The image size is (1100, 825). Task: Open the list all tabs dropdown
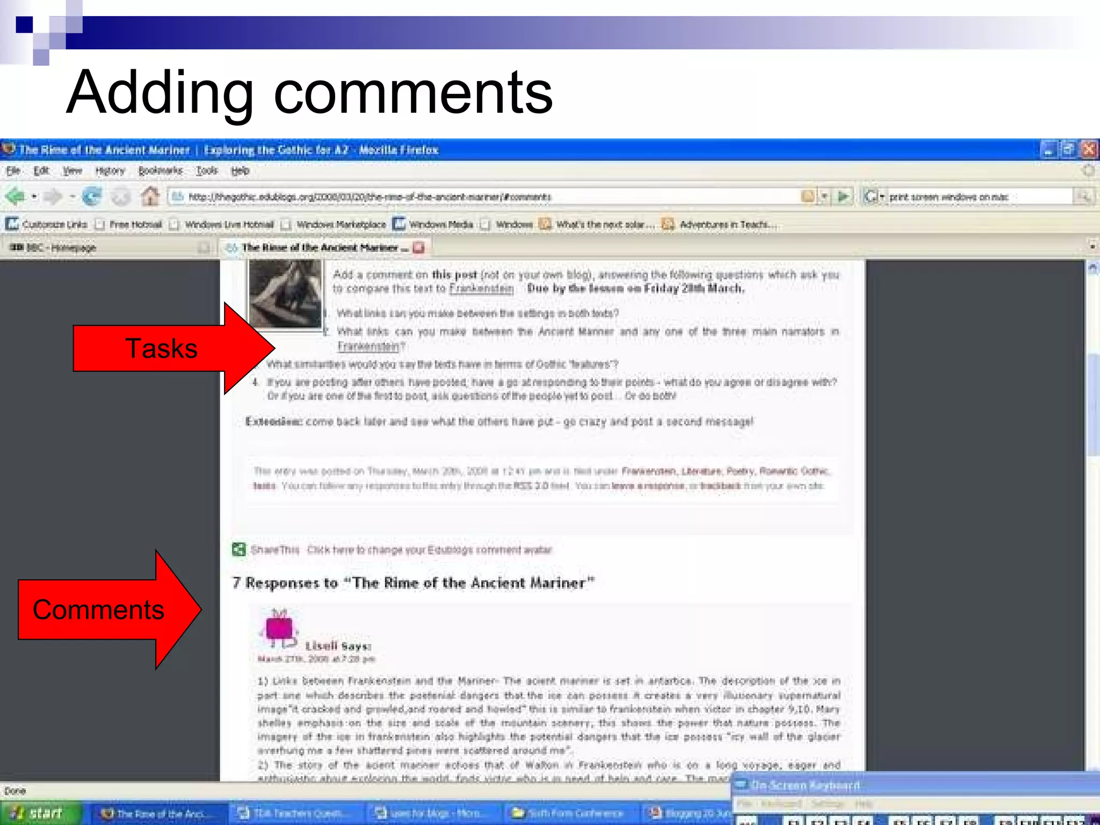(x=1092, y=247)
